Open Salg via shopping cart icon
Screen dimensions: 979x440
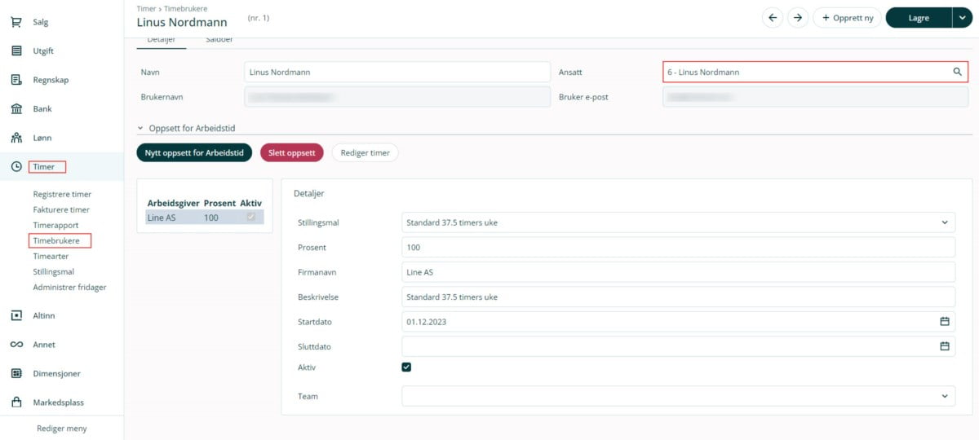(16, 22)
